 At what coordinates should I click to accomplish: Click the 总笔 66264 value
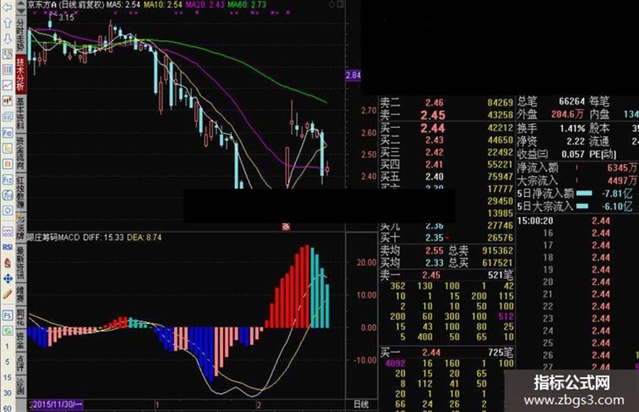(572, 101)
